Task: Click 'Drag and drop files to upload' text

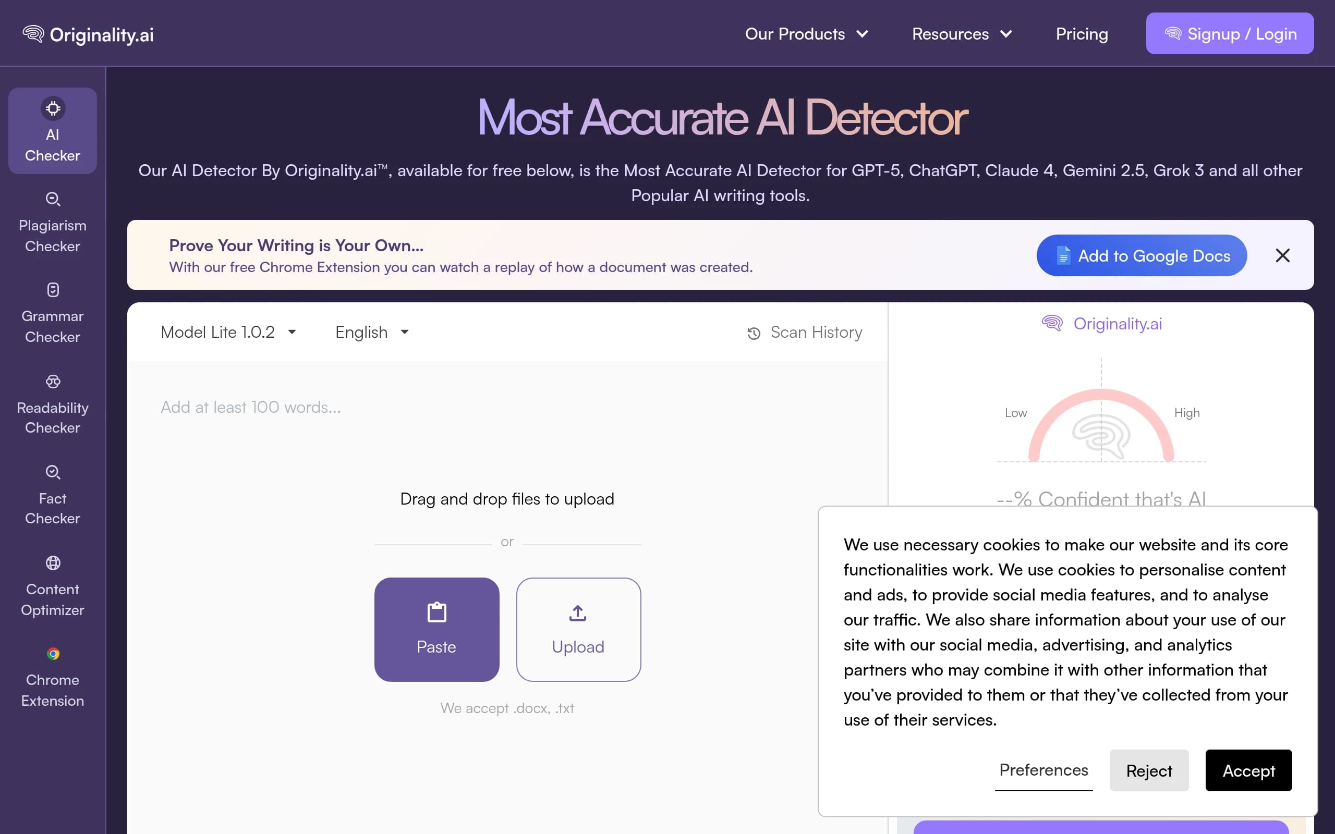Action: [507, 499]
